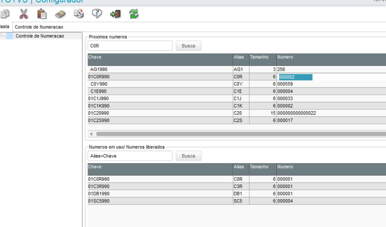Click the highlighted 000002 Numero edit cell
386x227 pixels.
click(295, 77)
